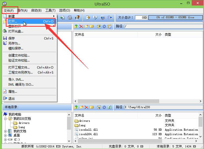Choose 打开... Ctrl+O from the file menu

pyautogui.click(x=31, y=21)
